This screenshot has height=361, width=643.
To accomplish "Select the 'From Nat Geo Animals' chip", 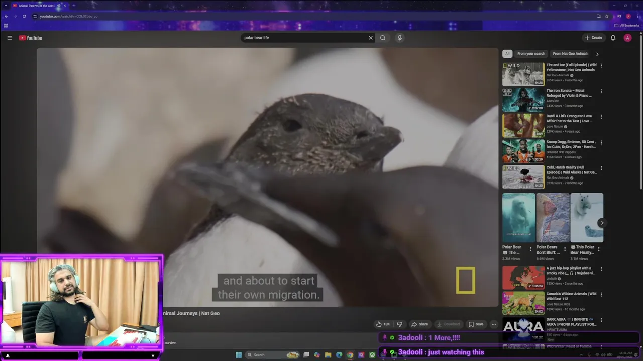I will click(x=570, y=54).
